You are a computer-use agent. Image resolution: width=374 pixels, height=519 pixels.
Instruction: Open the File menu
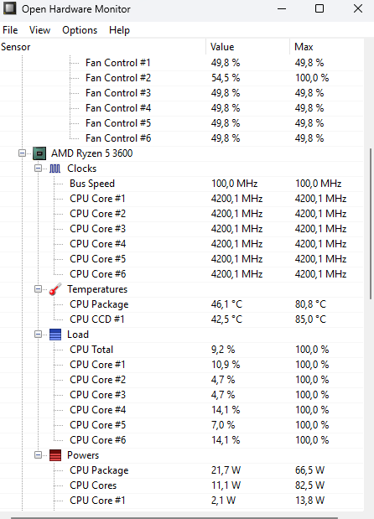tap(10, 30)
